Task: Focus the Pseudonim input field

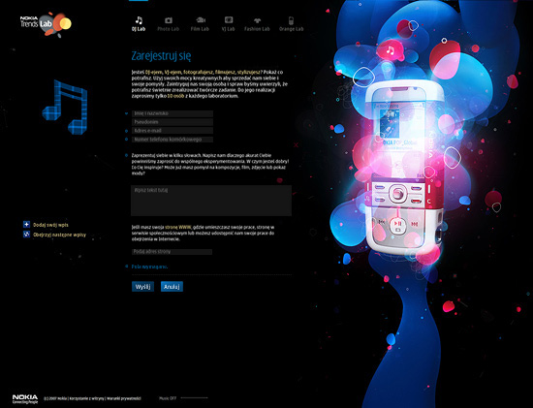Action: (x=172, y=122)
